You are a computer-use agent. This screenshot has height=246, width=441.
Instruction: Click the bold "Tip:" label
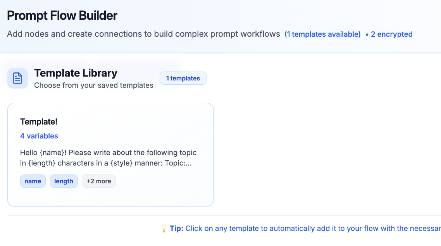[176, 229]
